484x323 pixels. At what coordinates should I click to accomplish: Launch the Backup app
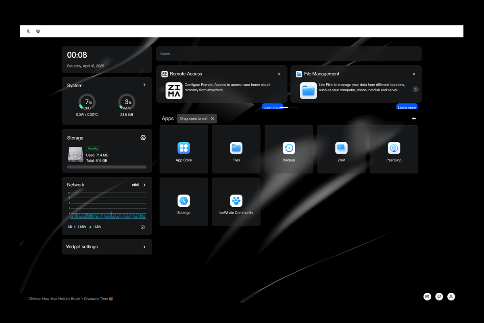(289, 149)
